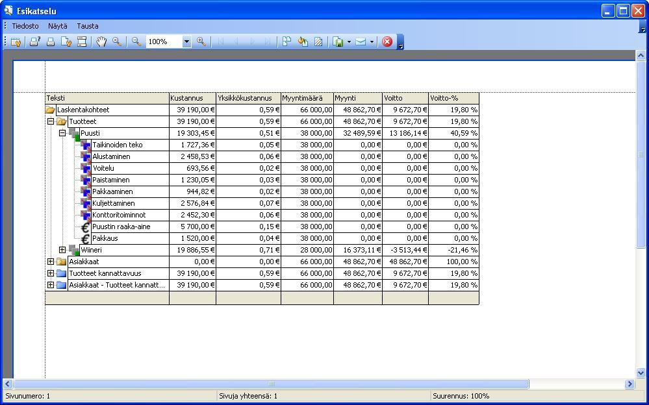The height and width of the screenshot is (405, 649).
Task: Click the blue Tuotteet kannattavuus folder icon
Action: (61, 273)
